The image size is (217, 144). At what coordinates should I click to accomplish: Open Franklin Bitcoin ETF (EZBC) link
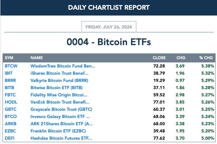58,131
